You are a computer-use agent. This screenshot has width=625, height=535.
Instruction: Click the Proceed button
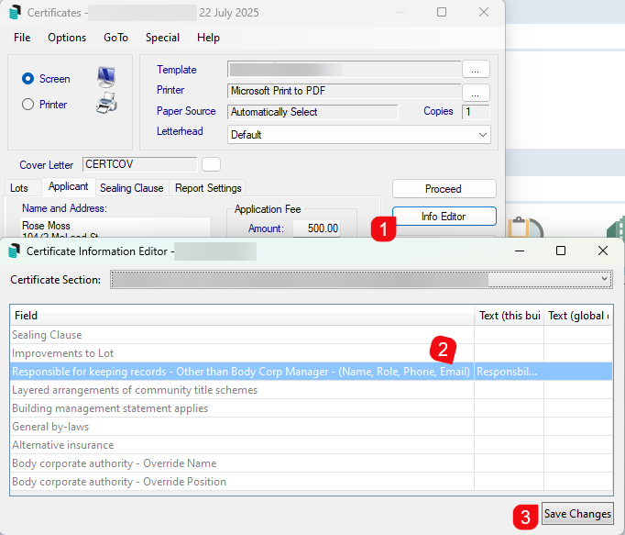click(444, 188)
